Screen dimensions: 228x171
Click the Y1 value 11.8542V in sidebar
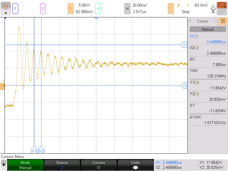tap(218, 88)
